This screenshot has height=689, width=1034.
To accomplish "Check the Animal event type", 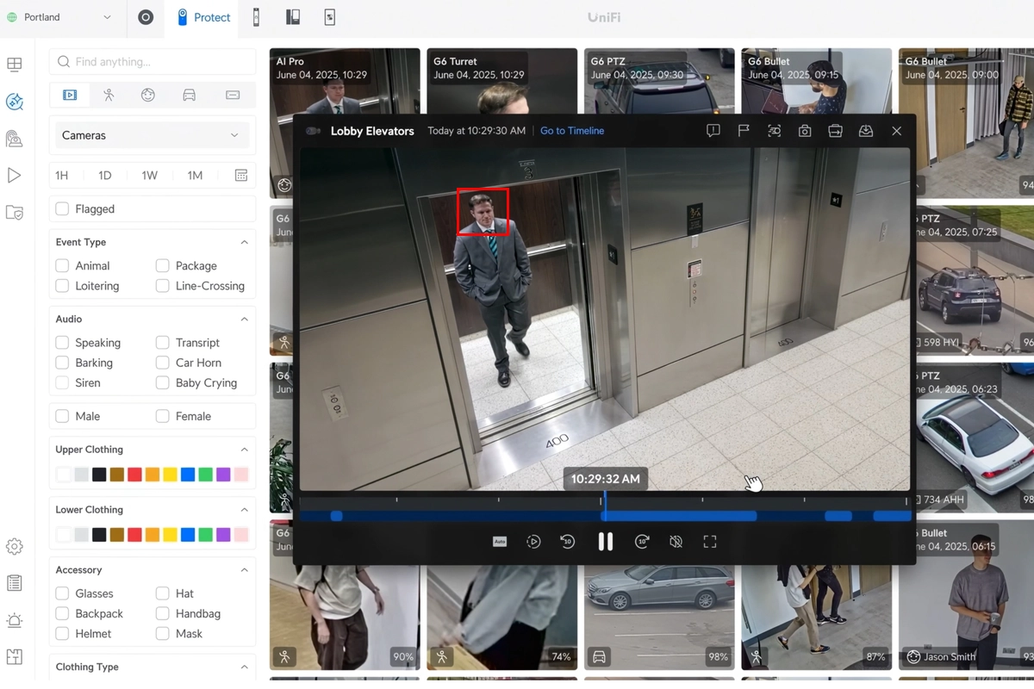I will [62, 265].
